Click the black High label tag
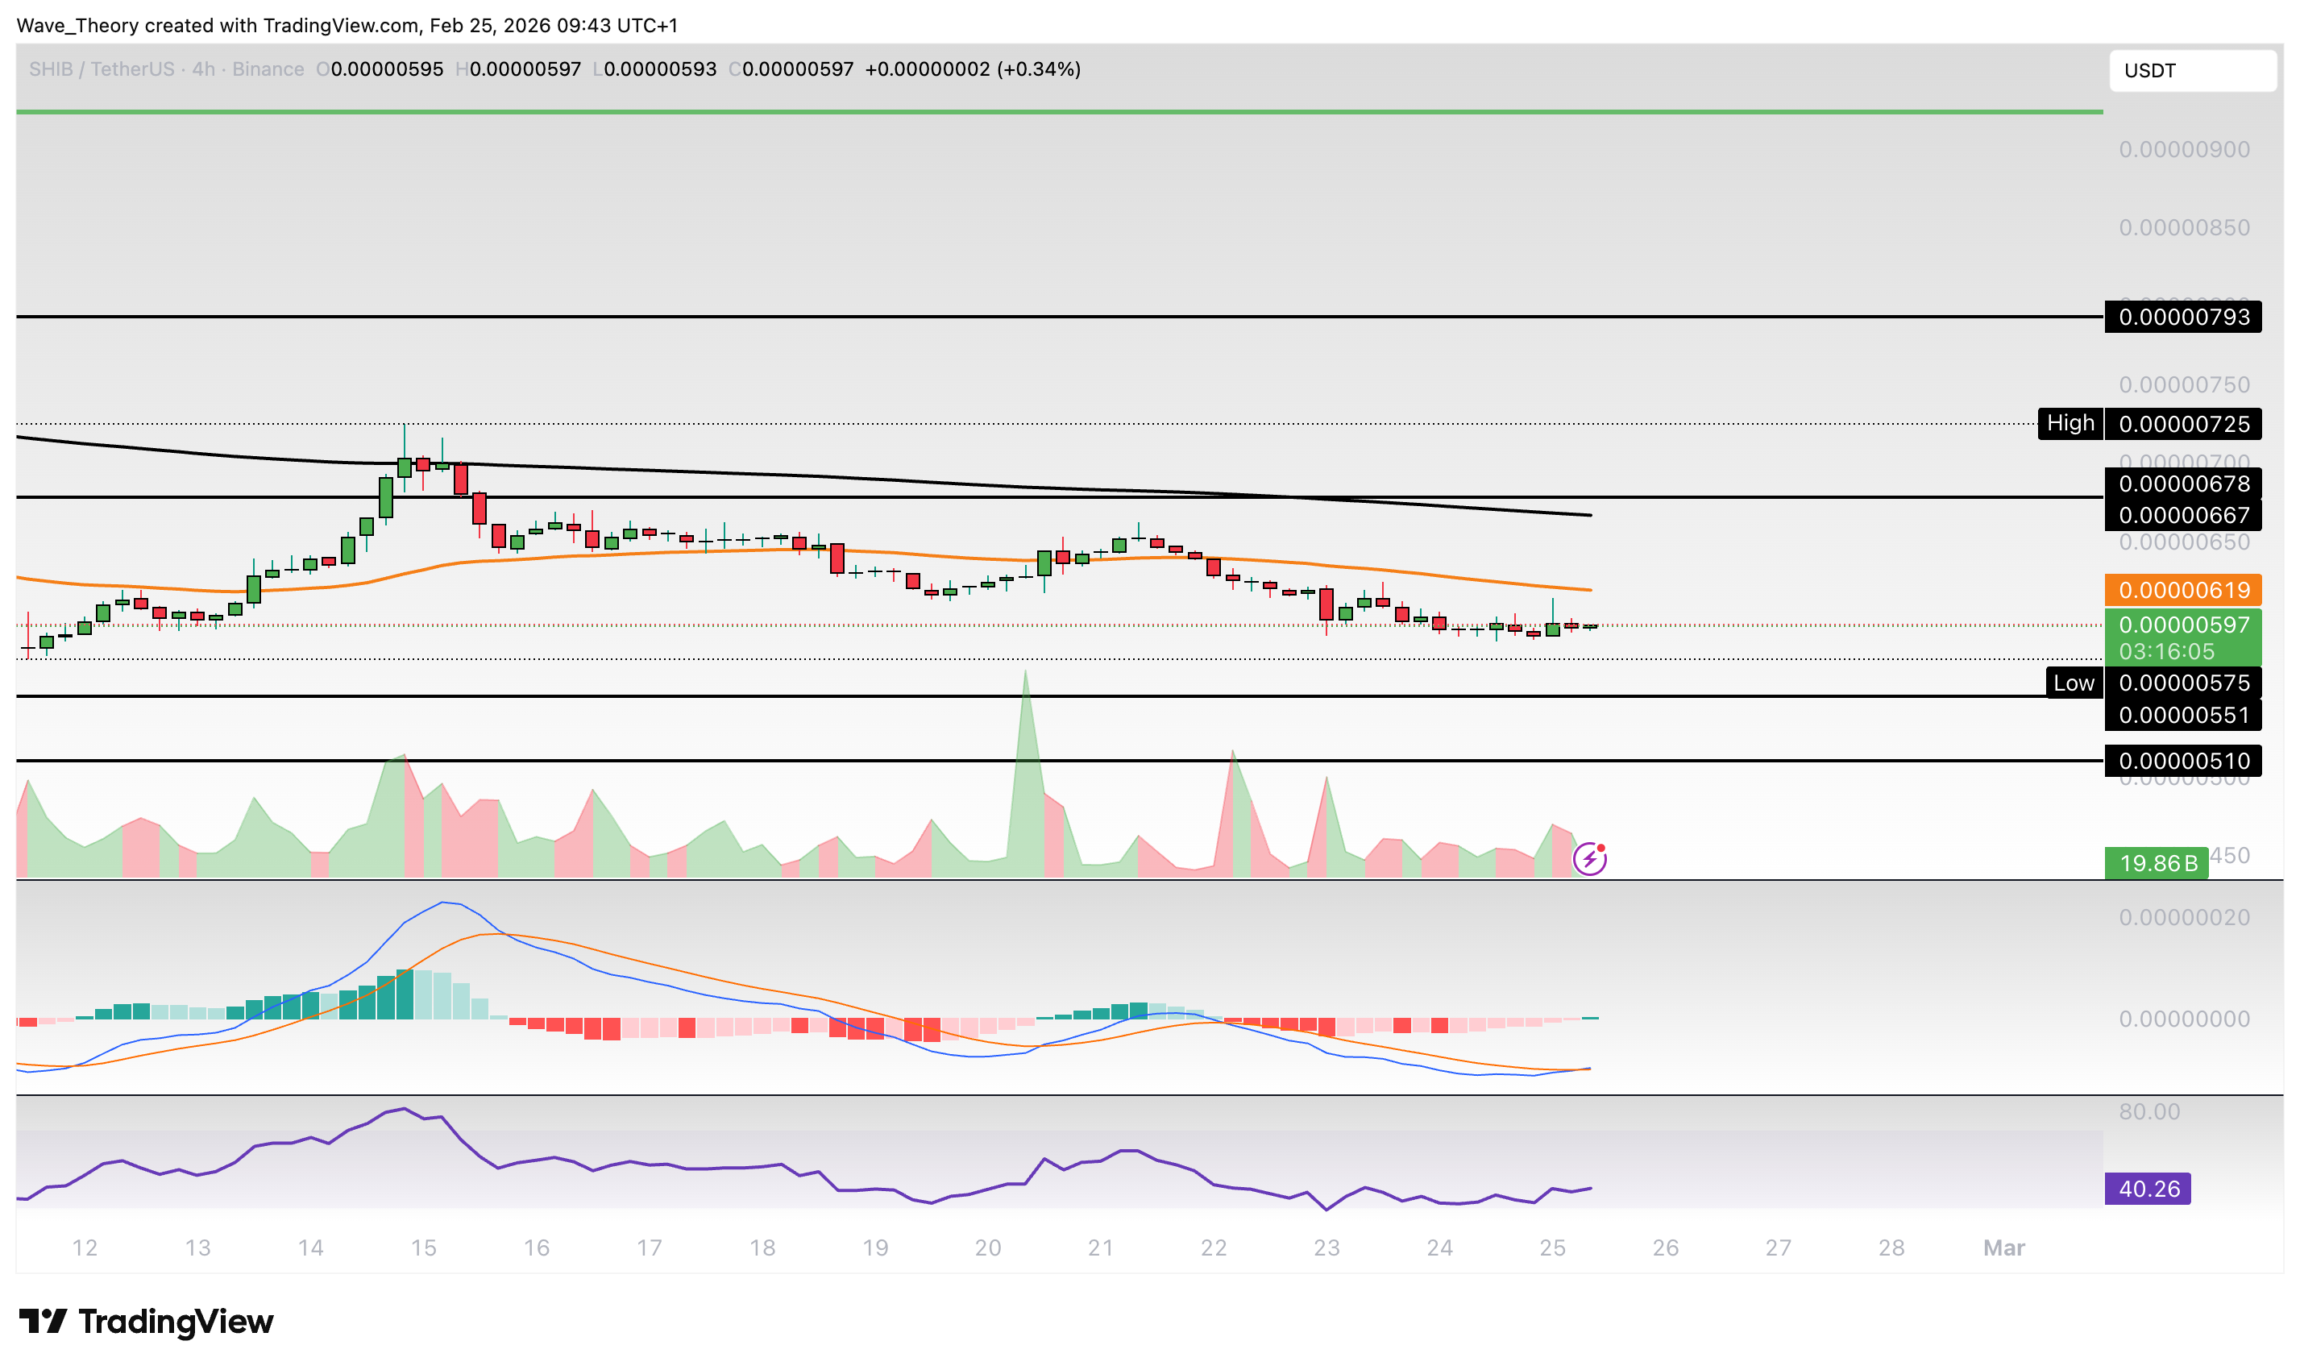 (2070, 424)
